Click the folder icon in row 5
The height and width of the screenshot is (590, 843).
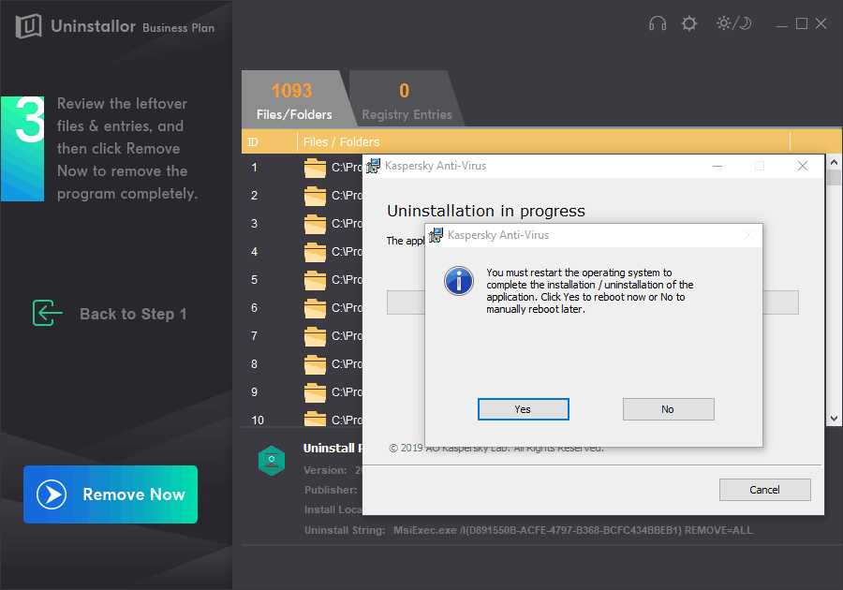tap(315, 280)
